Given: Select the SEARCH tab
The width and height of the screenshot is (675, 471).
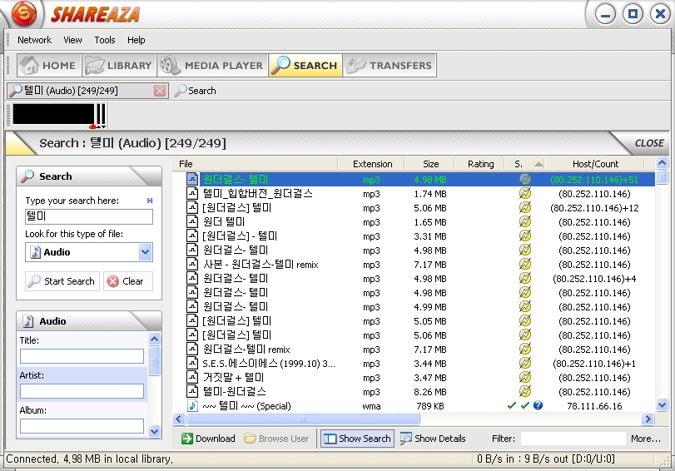Looking at the screenshot, I should (x=305, y=66).
